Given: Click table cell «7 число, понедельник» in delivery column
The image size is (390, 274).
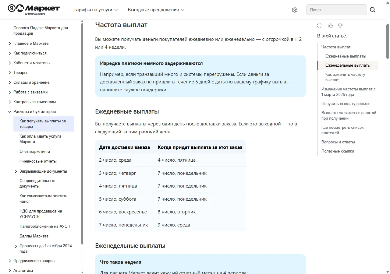Looking at the screenshot, I should (124, 225).
